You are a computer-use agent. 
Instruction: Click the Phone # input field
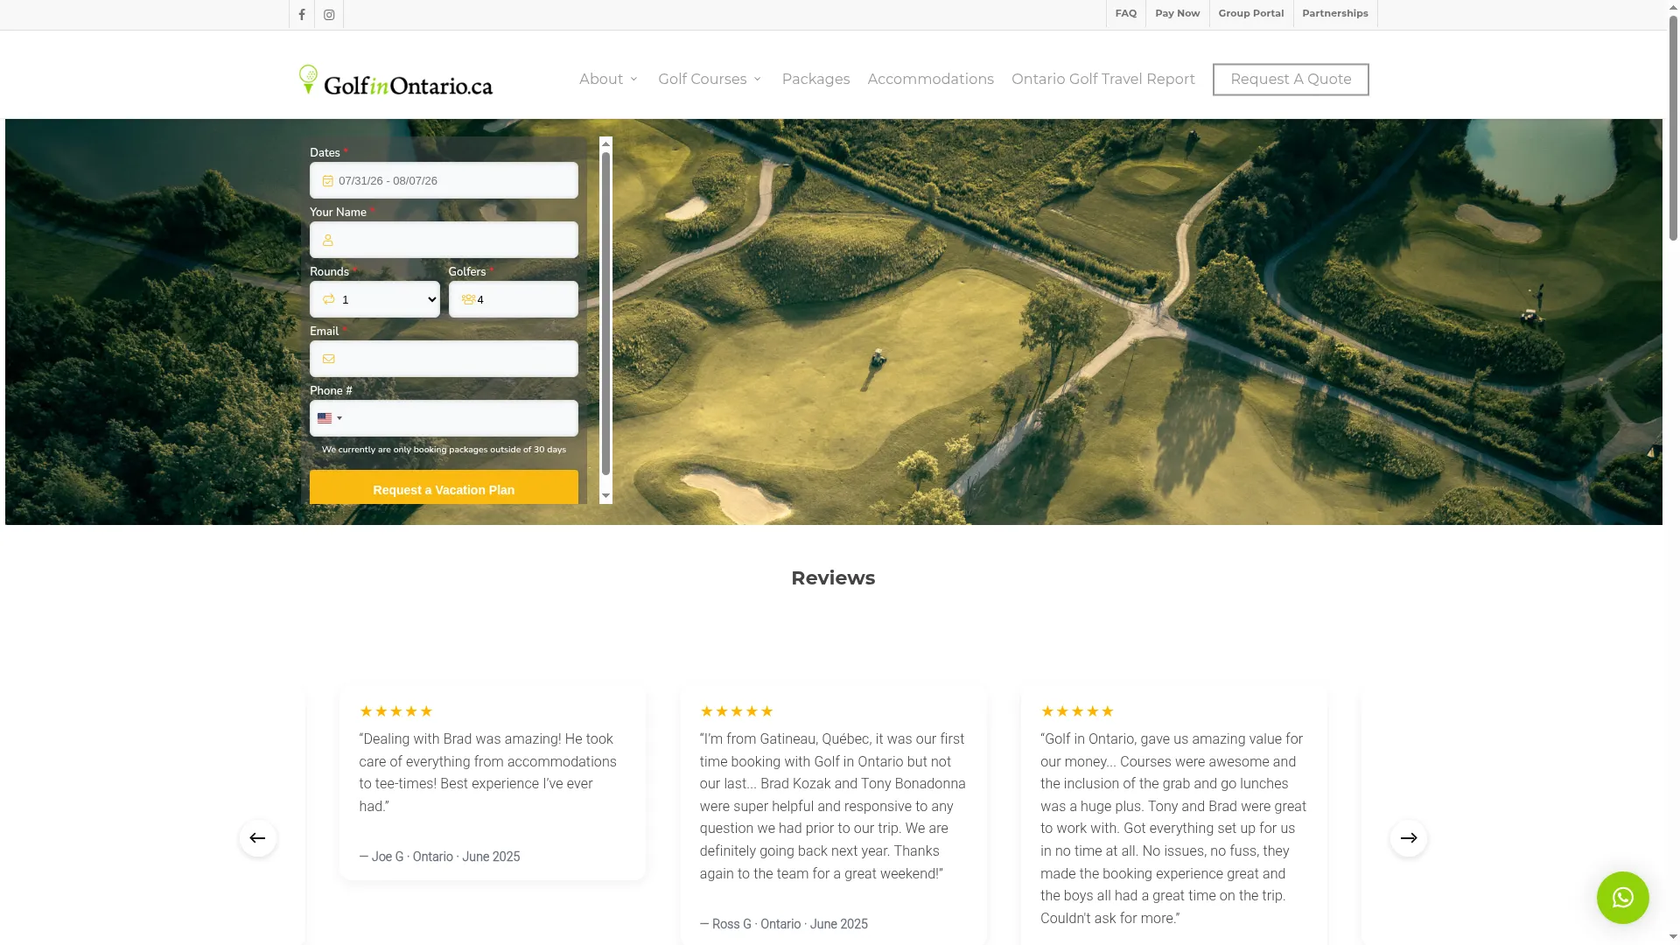point(444,418)
